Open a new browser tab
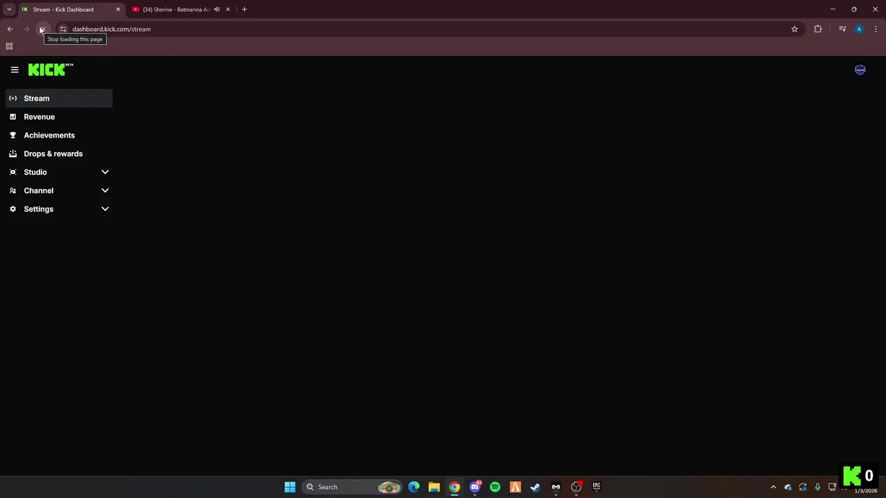 click(244, 10)
